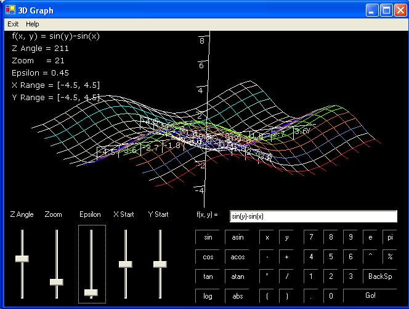Click the Z Angle slider handle
The image size is (409, 309).
pyautogui.click(x=22, y=259)
